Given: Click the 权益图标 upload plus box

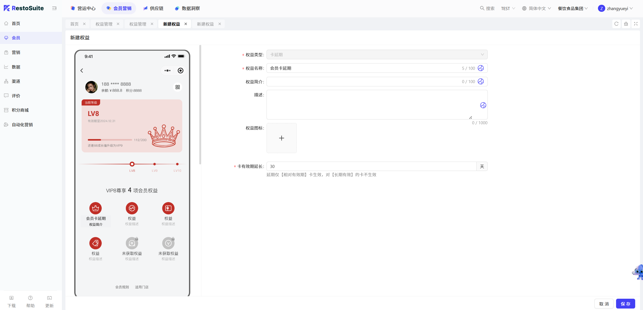Looking at the screenshot, I should click(282, 138).
